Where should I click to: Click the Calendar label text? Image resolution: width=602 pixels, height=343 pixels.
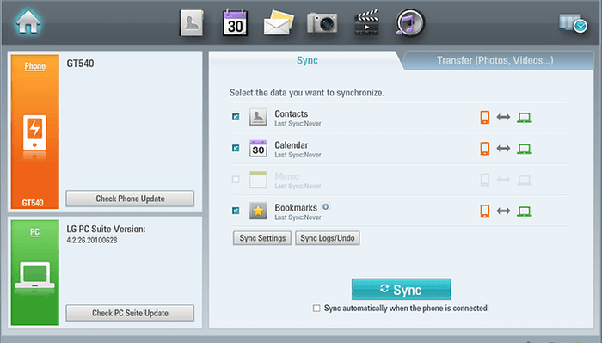pyautogui.click(x=291, y=145)
